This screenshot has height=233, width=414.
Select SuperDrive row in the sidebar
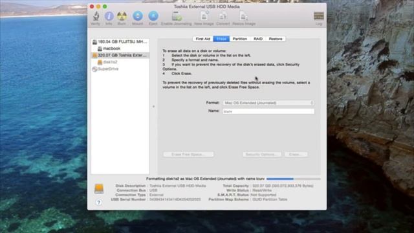[120, 69]
